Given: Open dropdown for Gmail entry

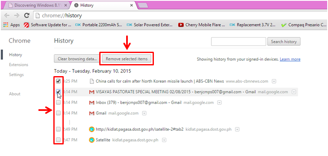Looking at the screenshot, I should point(144,113).
